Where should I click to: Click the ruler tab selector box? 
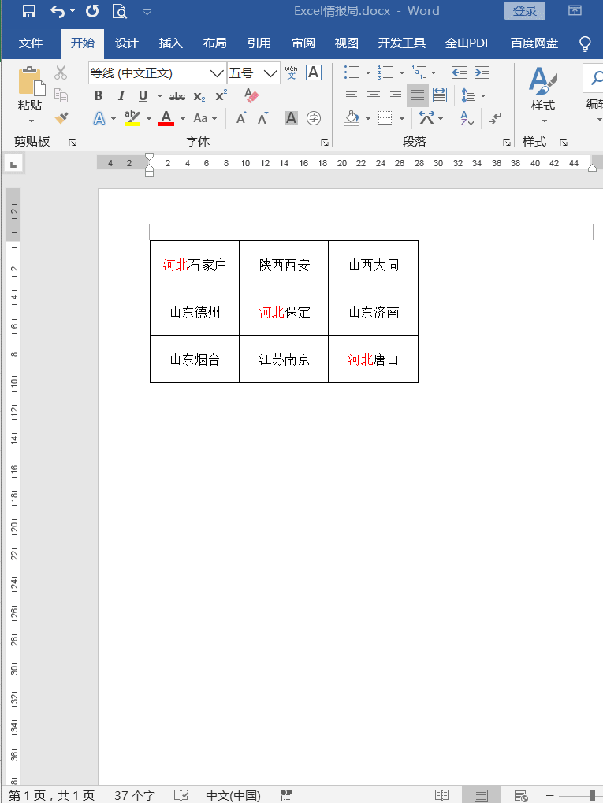pos(13,164)
